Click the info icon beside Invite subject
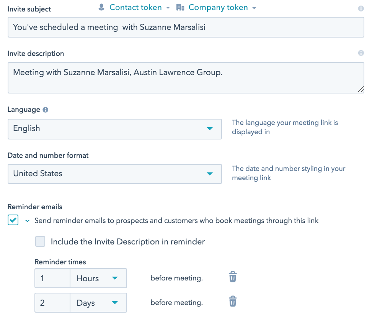385x318 pixels. pyautogui.click(x=361, y=8)
